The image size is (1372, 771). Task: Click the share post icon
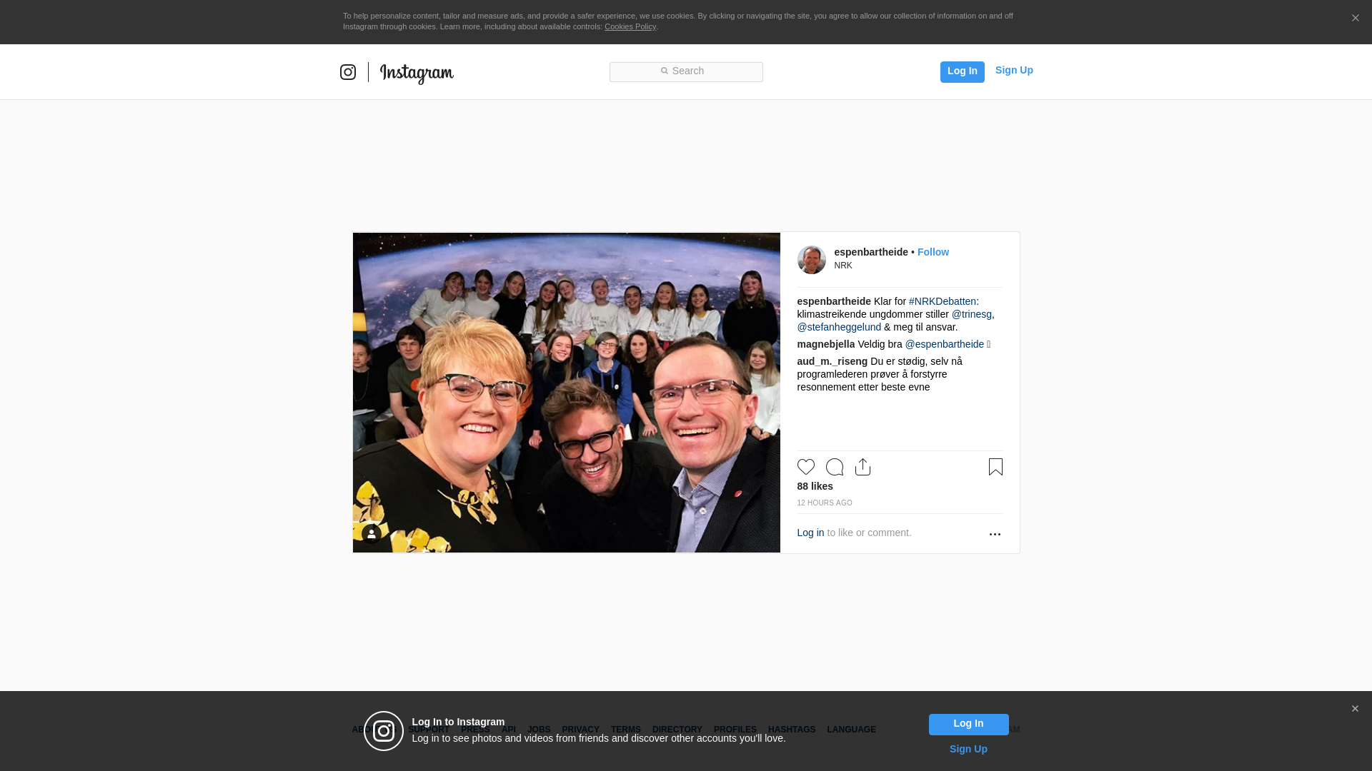tap(863, 467)
